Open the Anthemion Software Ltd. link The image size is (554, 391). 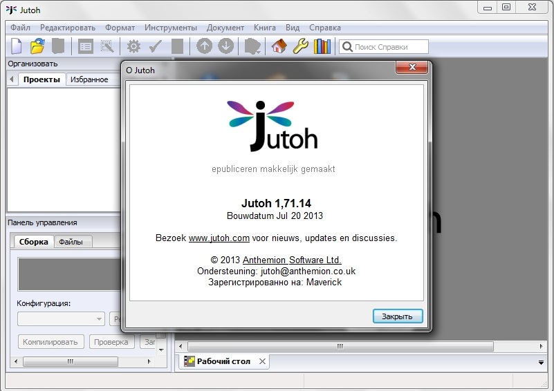point(292,260)
